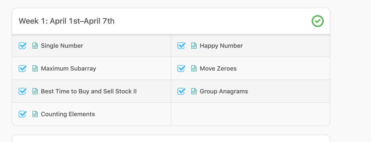Open the Best Time to Buy and Sell Stock II link

(x=89, y=91)
